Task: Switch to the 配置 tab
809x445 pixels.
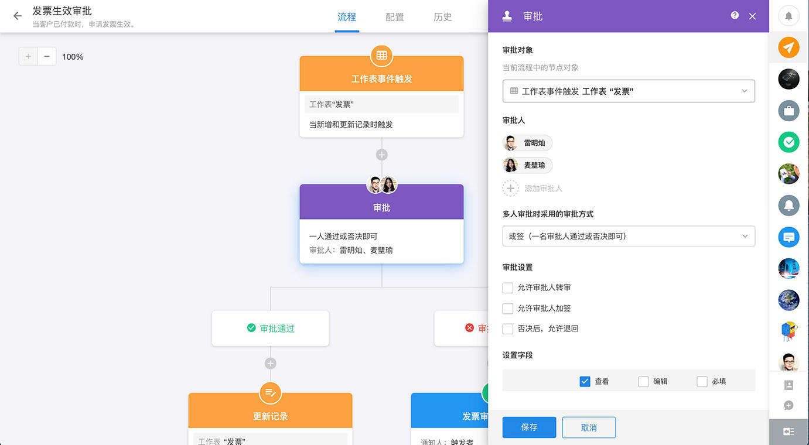Action: pyautogui.click(x=395, y=17)
